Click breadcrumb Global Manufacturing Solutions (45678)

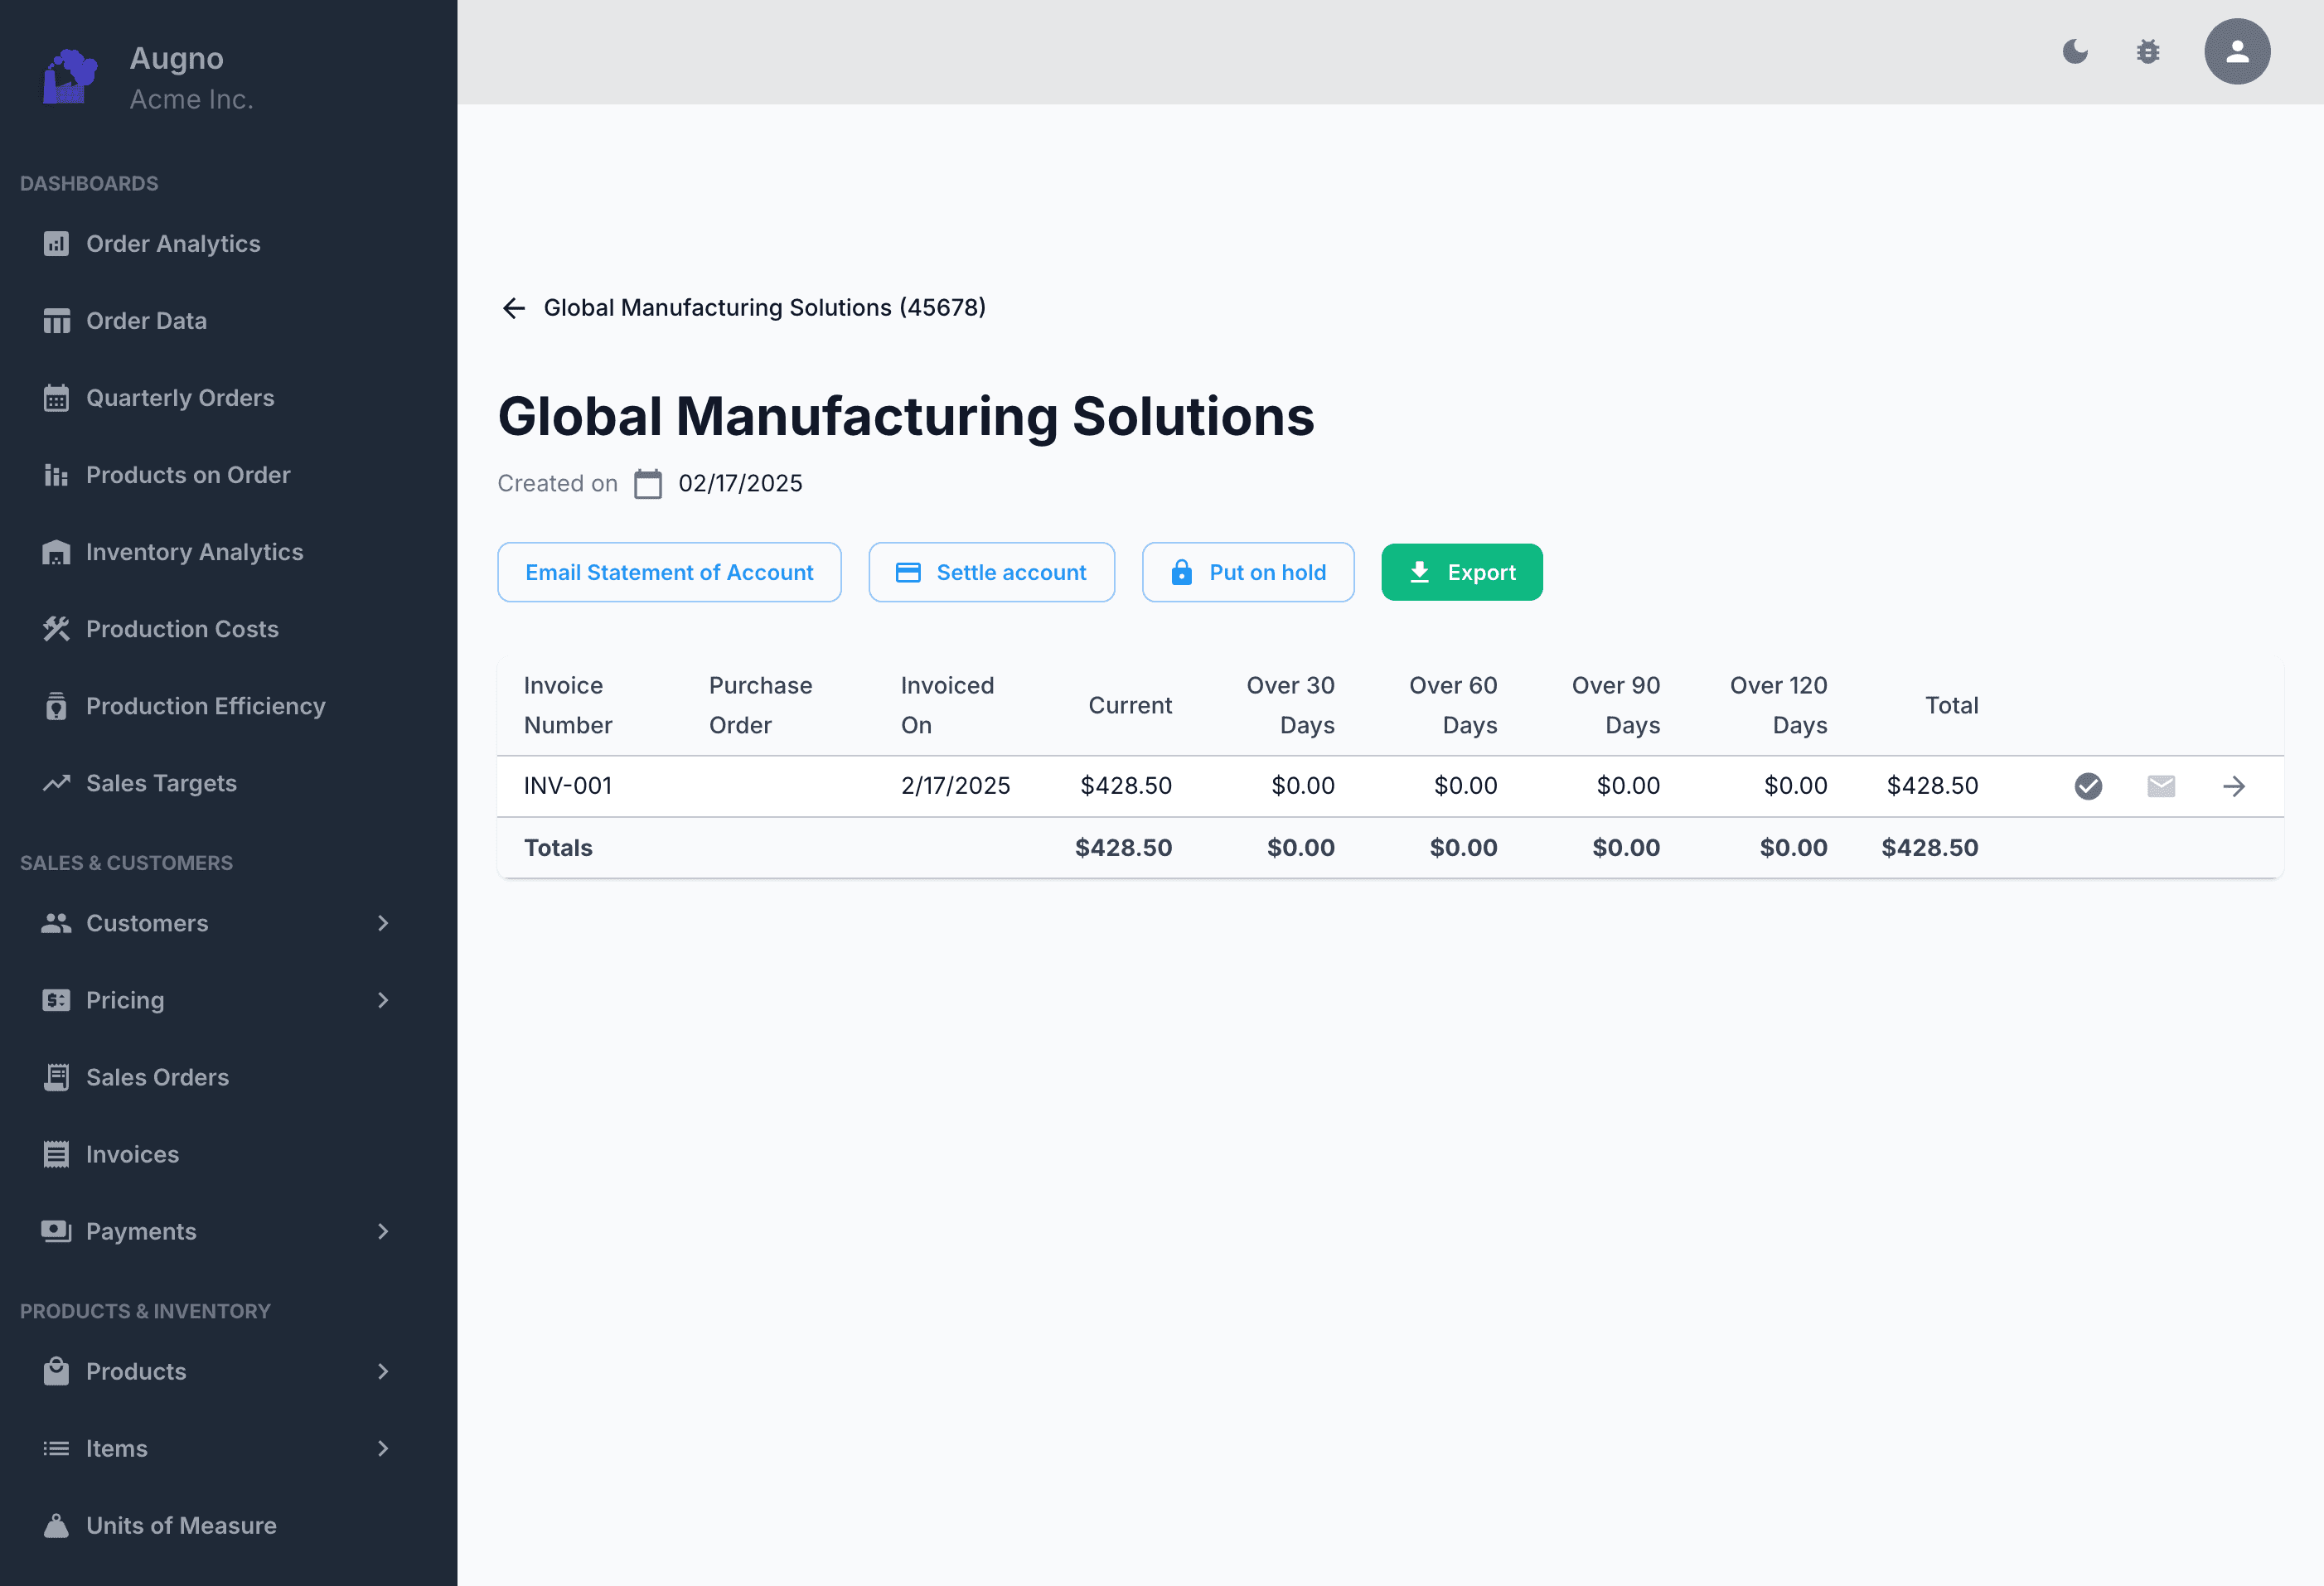(x=764, y=307)
